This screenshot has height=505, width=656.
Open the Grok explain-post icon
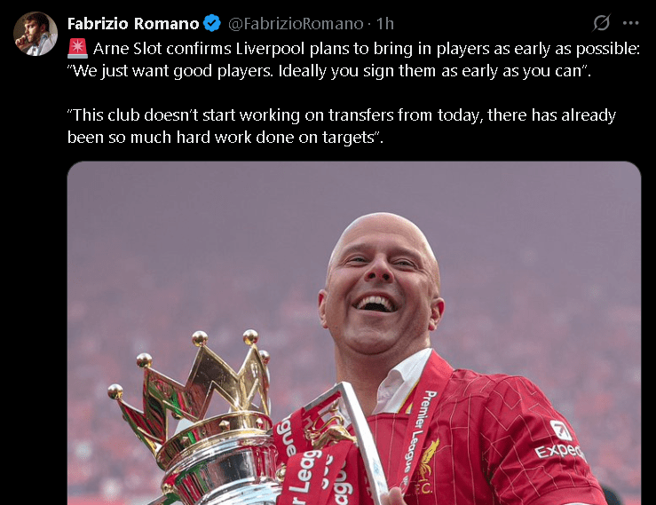tap(601, 23)
